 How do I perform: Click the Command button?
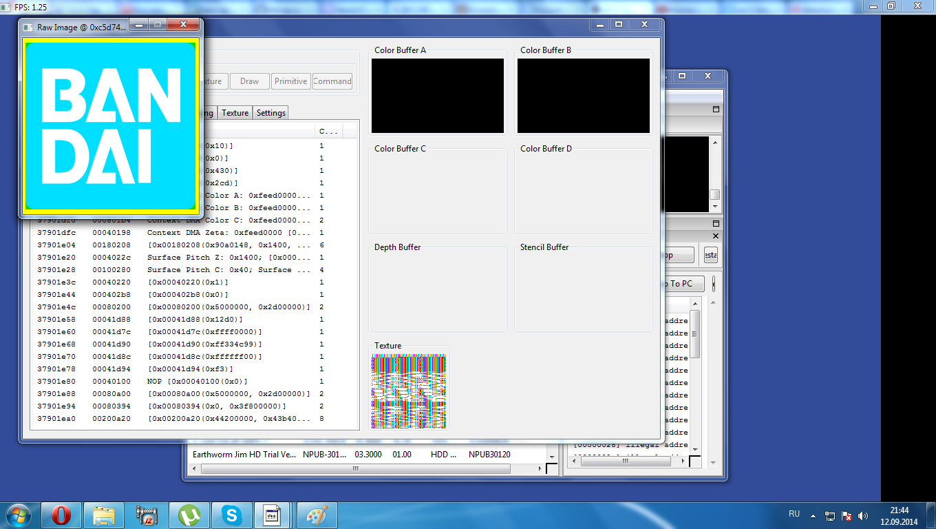(x=332, y=81)
